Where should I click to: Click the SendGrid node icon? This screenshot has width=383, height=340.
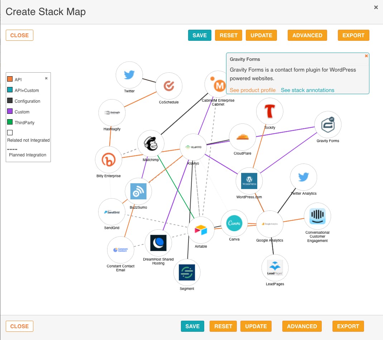[112, 212]
